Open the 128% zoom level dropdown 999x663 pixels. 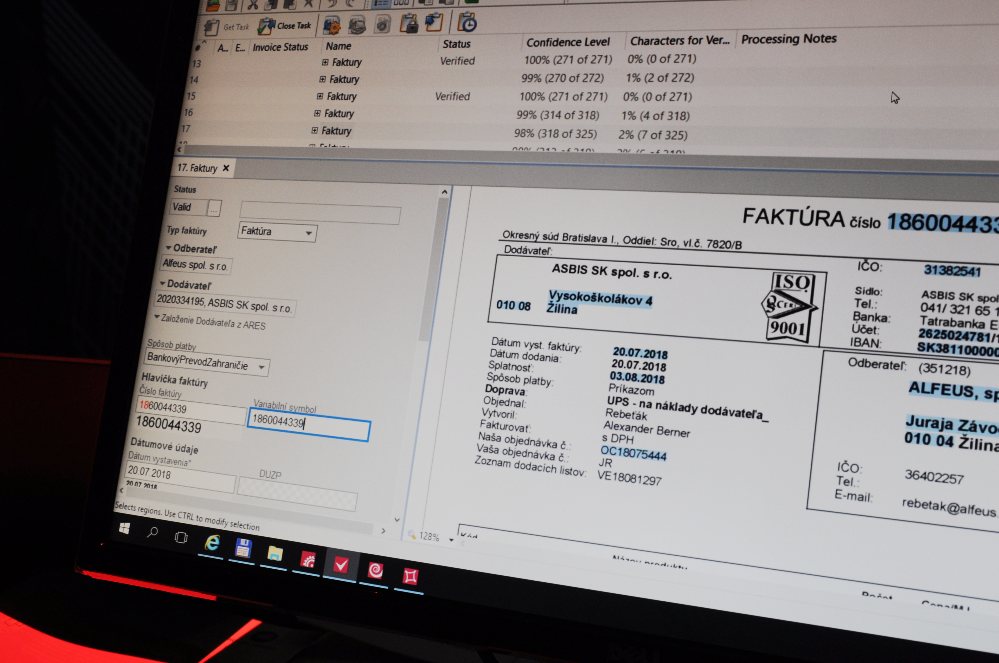451,540
